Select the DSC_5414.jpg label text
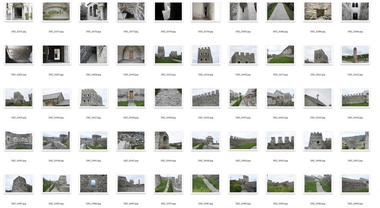Screen dimensions: 380x208 [x=206, y=75]
